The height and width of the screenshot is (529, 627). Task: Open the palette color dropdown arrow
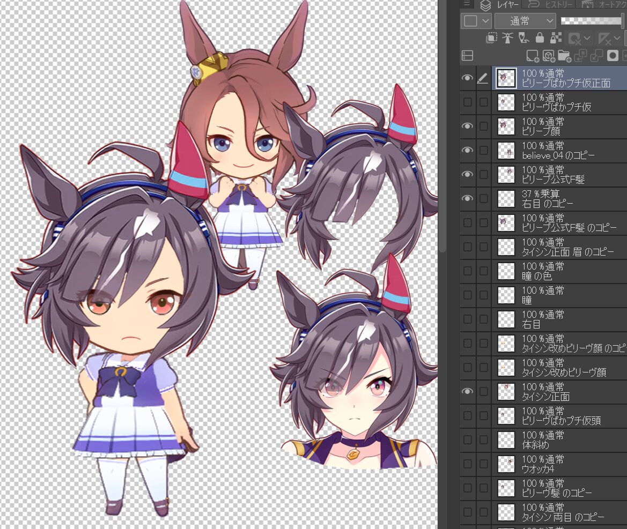(x=486, y=21)
